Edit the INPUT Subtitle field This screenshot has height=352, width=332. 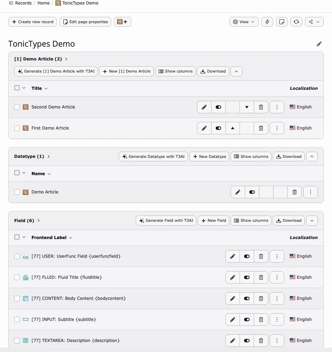[233, 320]
